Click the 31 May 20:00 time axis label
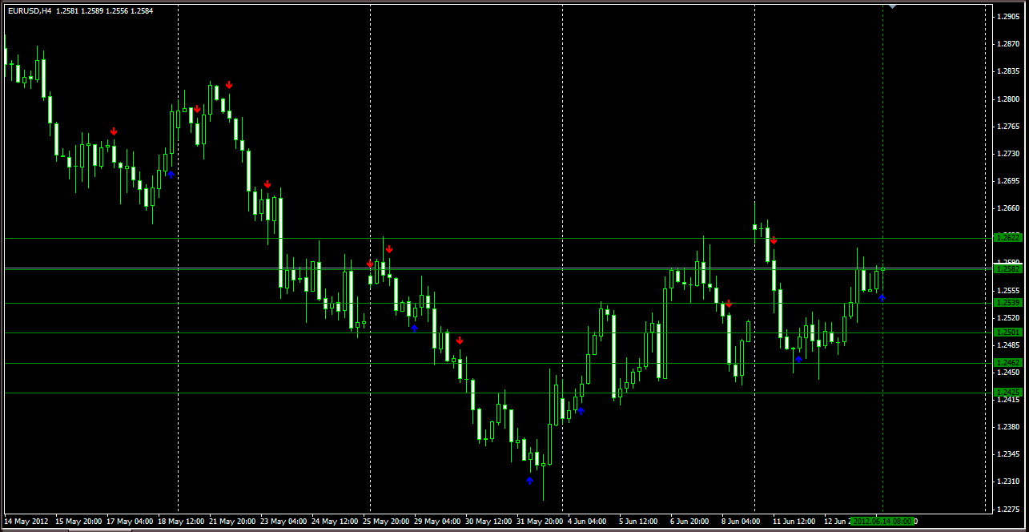 click(540, 521)
